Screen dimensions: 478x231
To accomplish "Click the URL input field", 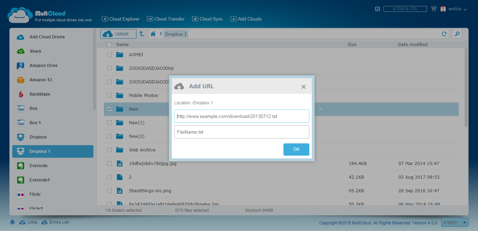I will (242, 116).
